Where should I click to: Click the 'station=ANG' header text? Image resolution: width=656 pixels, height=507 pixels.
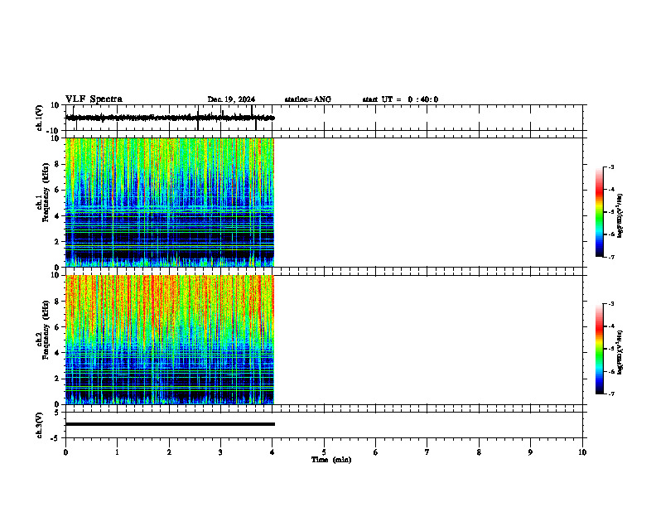point(308,99)
